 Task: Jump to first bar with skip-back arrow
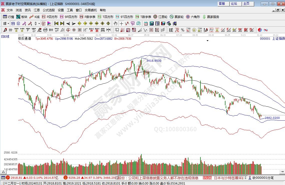56,23
